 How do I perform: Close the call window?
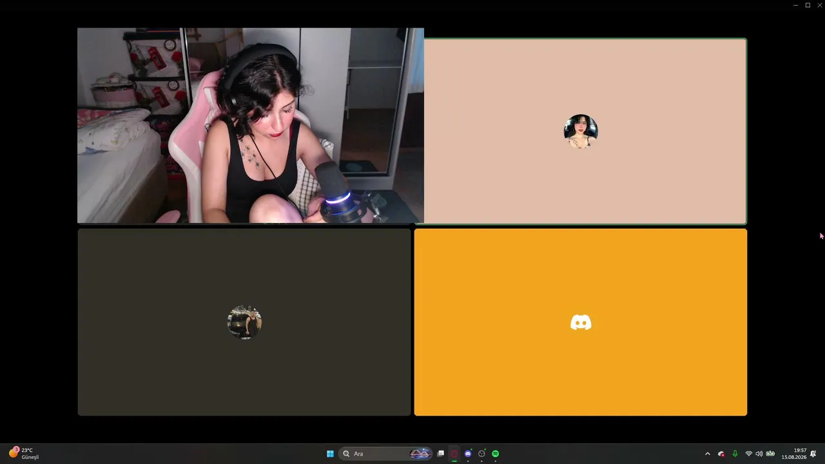[x=819, y=5]
